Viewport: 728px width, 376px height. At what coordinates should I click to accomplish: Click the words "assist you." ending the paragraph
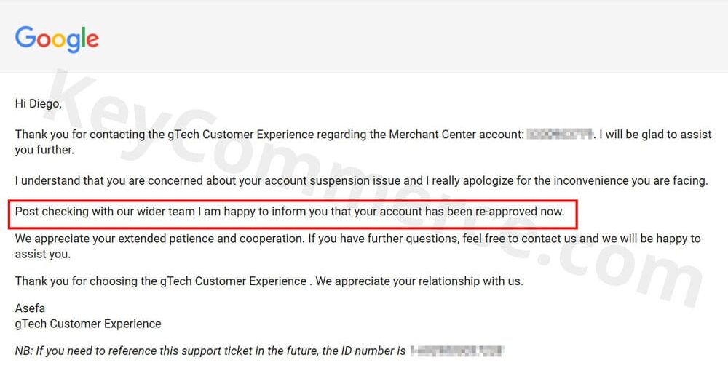44,255
